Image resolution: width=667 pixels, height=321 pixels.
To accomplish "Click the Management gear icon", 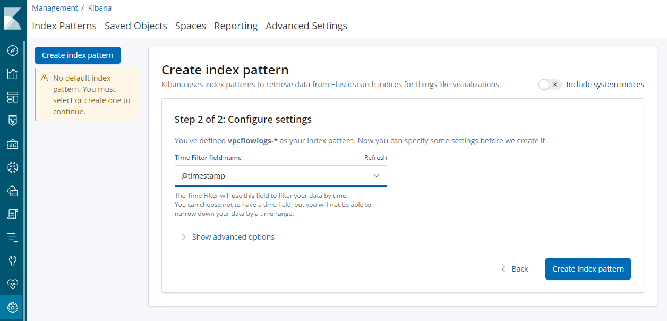I will [13, 308].
